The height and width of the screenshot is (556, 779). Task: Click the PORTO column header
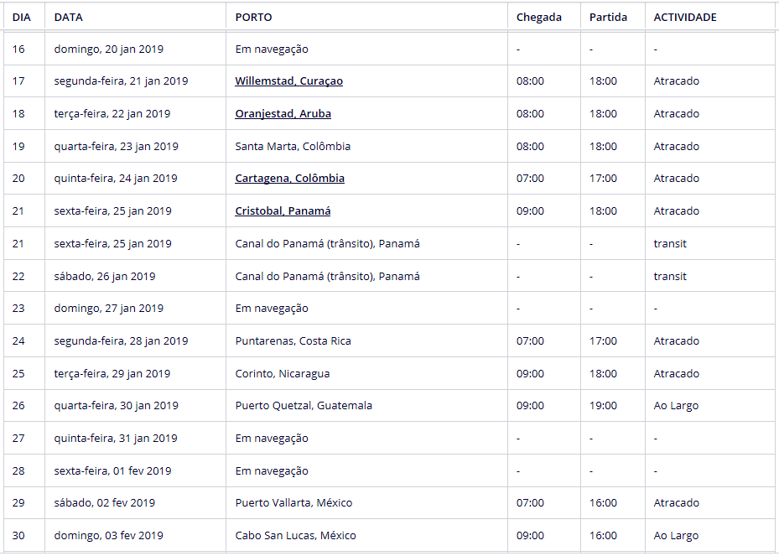click(x=253, y=17)
